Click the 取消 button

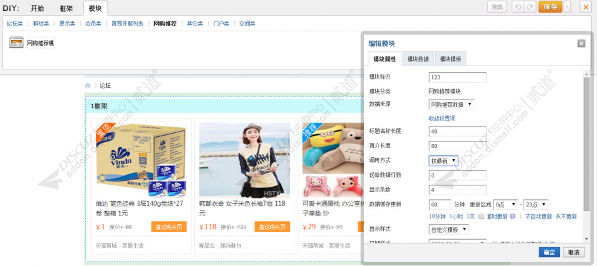pos(573,252)
